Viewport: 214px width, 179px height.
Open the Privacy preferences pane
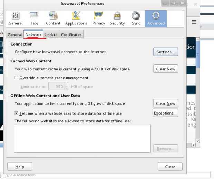(x=98, y=19)
